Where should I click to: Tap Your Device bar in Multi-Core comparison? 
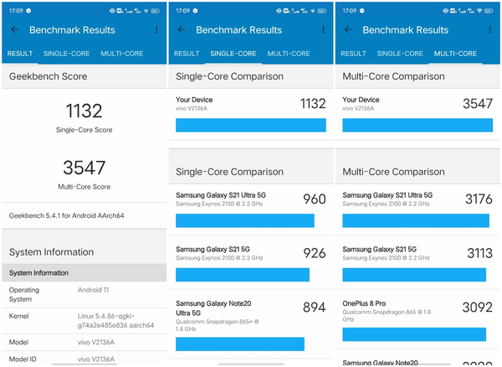(x=417, y=125)
